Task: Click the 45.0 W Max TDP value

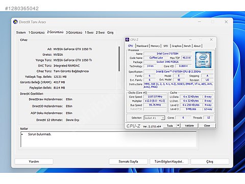Action: coord(186,58)
